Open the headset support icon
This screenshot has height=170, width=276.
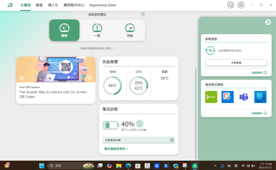coord(230,5)
